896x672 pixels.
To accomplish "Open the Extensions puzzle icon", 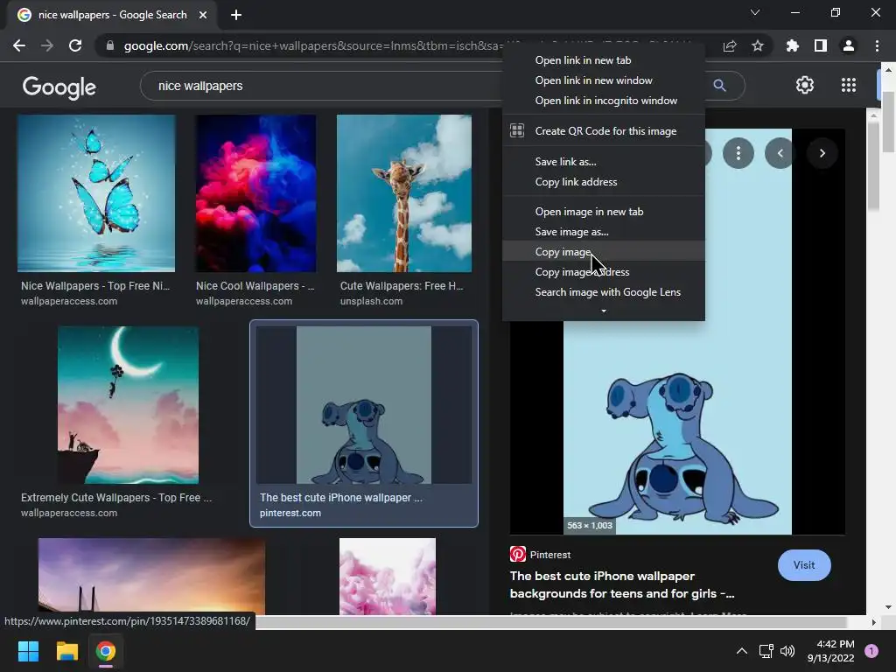I will tap(793, 45).
